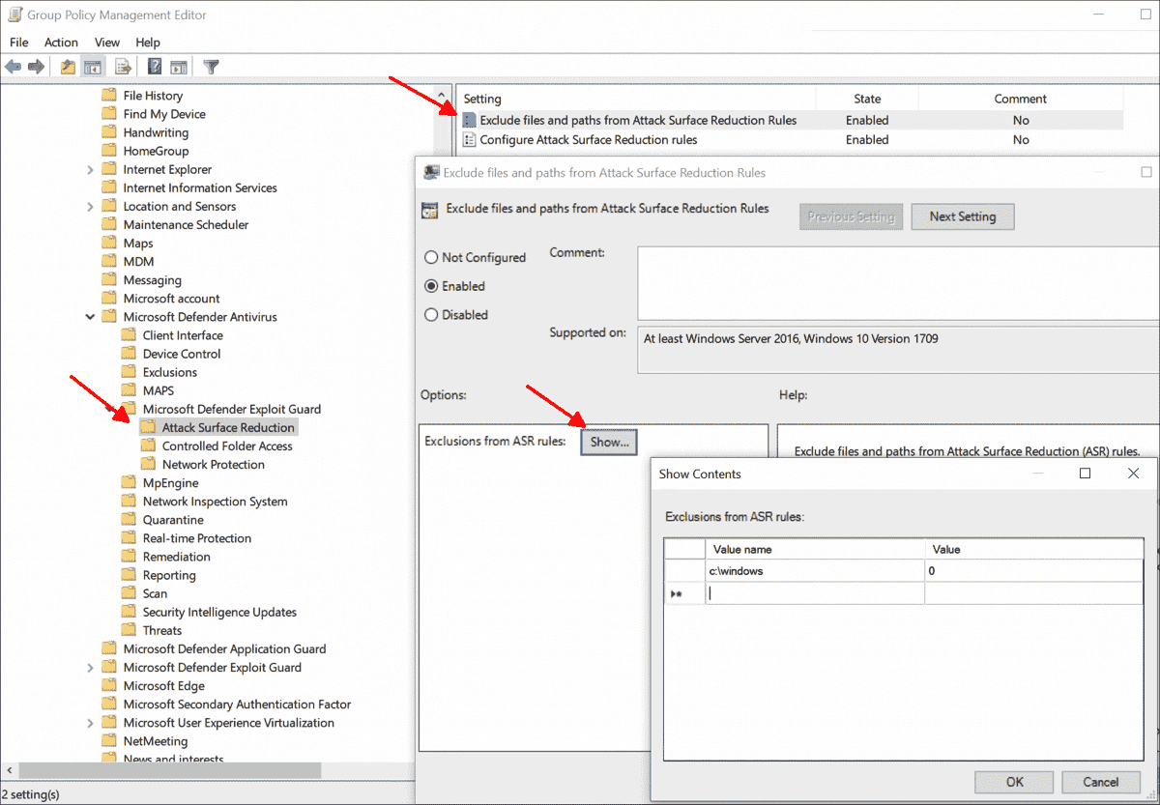1160x805 pixels.
Task: Click the Next Setting button
Action: [962, 216]
